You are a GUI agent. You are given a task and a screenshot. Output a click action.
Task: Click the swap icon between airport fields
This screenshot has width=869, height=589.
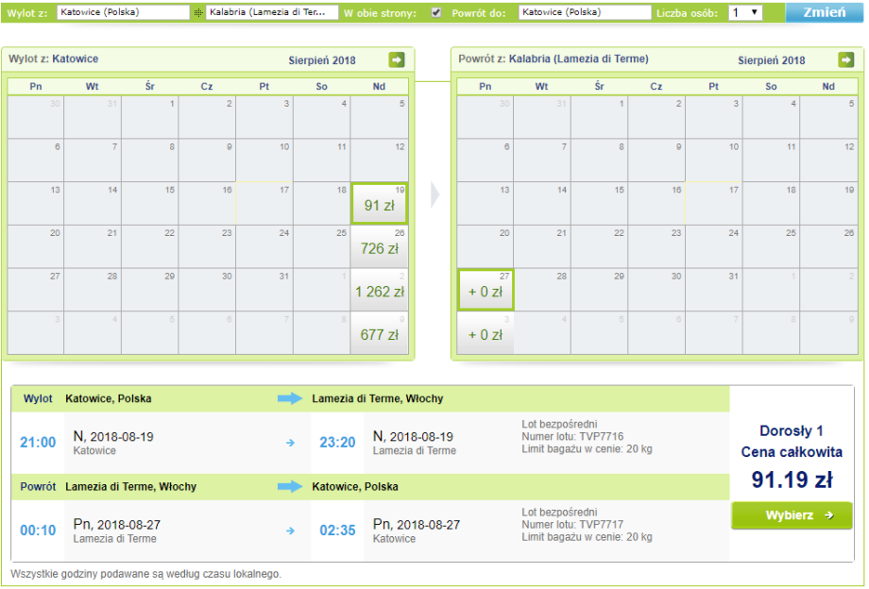click(x=197, y=13)
